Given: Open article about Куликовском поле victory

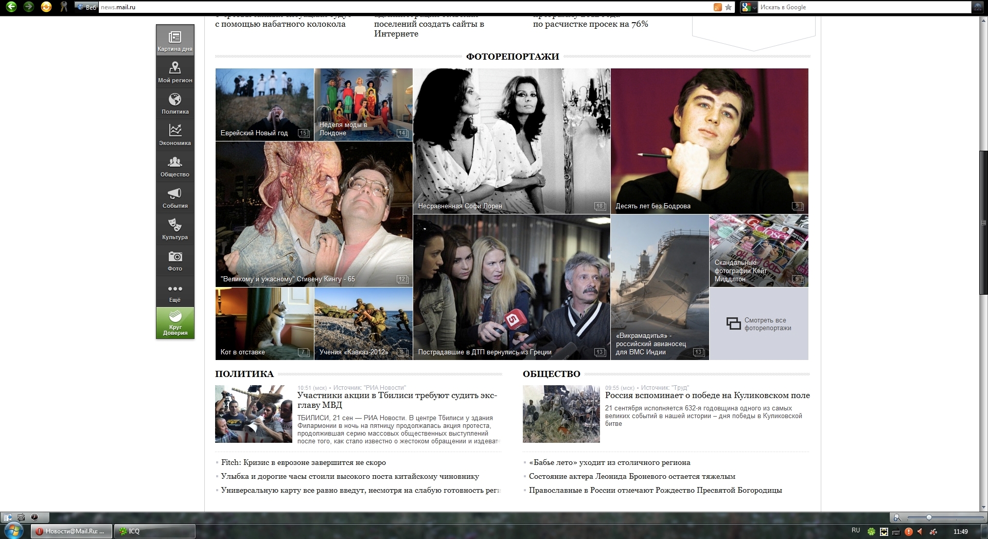Looking at the screenshot, I should coord(707,396).
